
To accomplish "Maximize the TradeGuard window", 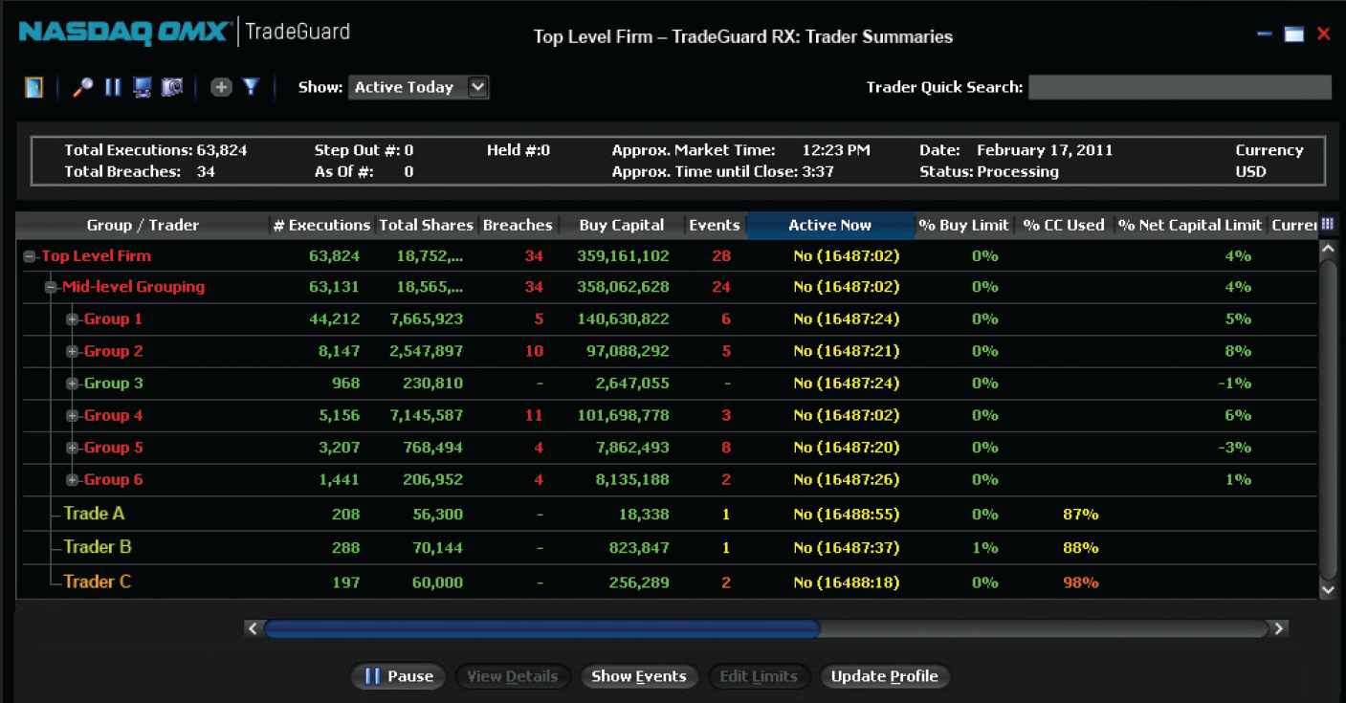I will [x=1294, y=34].
